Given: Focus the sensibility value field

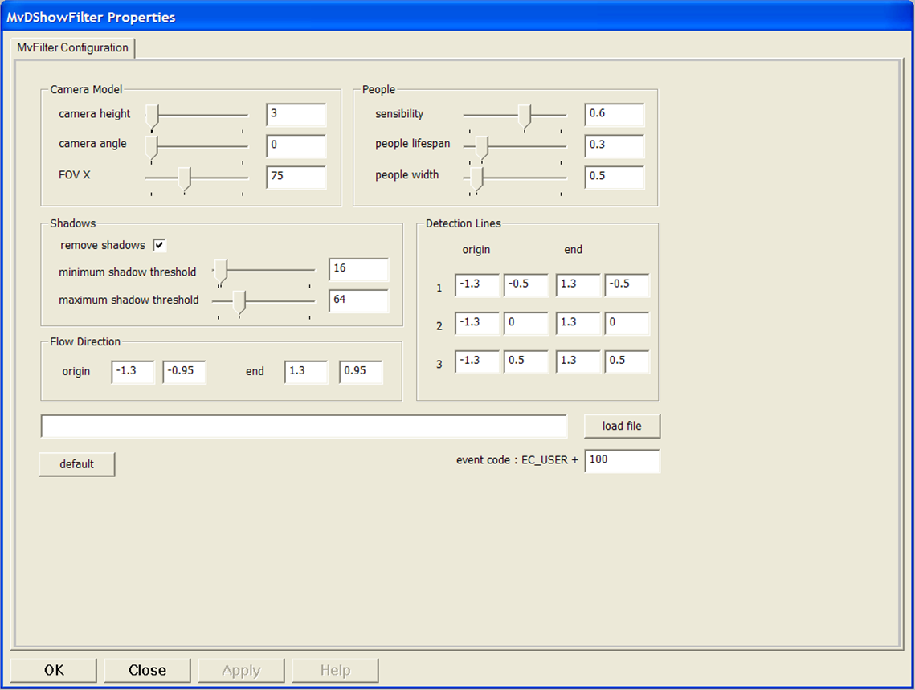Looking at the screenshot, I should pos(615,115).
